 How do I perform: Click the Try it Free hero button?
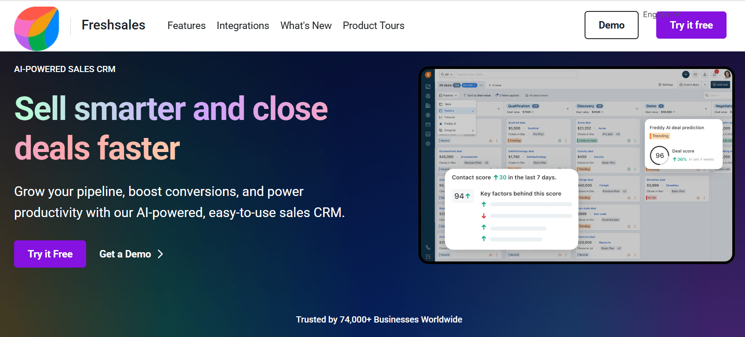50,254
